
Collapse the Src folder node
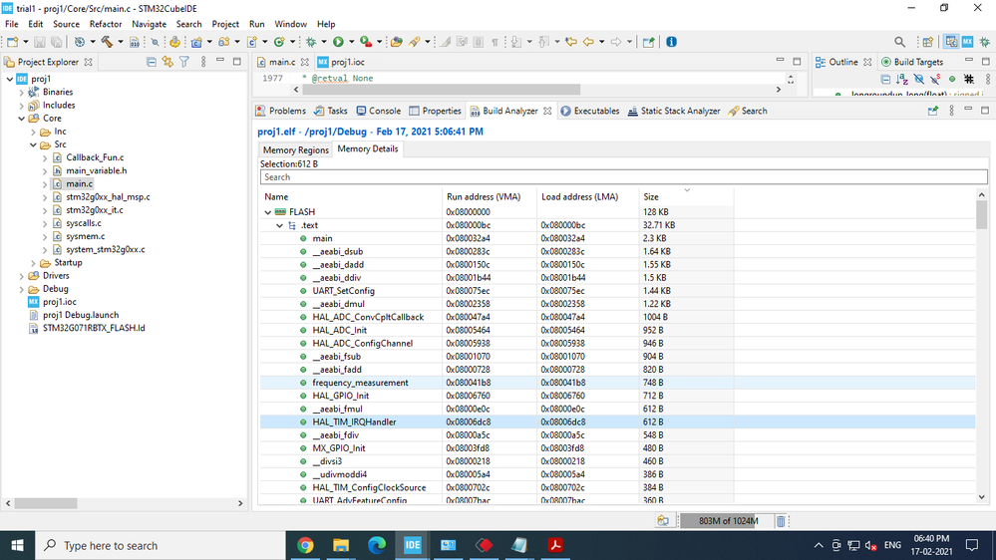[x=33, y=144]
